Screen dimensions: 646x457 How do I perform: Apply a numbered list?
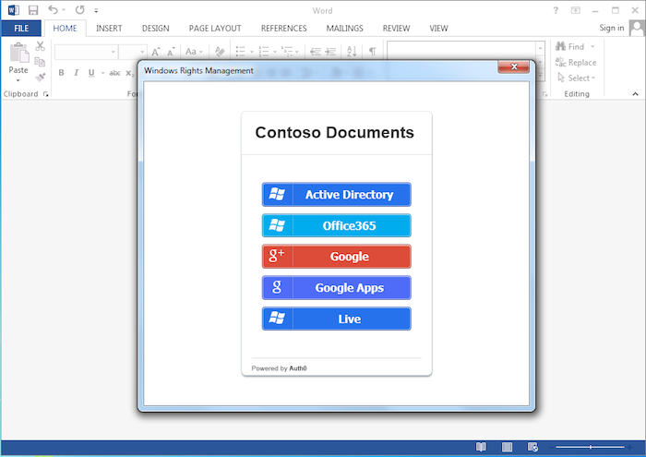(264, 52)
